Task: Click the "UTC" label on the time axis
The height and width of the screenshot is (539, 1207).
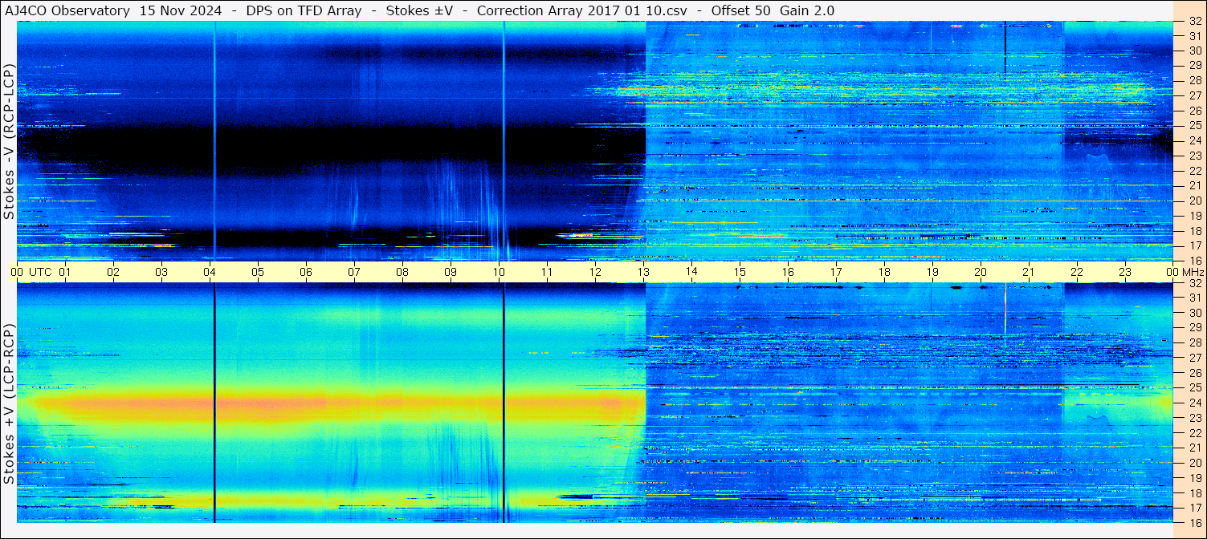Action: click(x=41, y=272)
